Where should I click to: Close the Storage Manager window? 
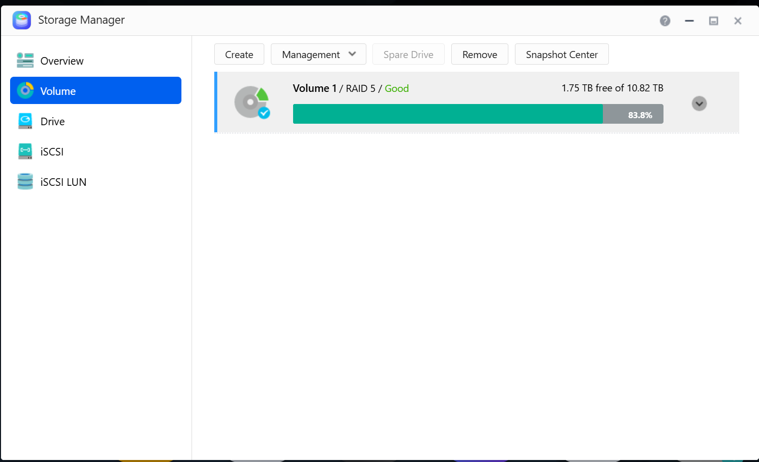click(738, 21)
